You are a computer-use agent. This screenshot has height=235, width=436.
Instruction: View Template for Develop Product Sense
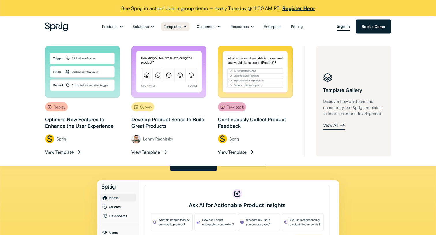tap(149, 152)
